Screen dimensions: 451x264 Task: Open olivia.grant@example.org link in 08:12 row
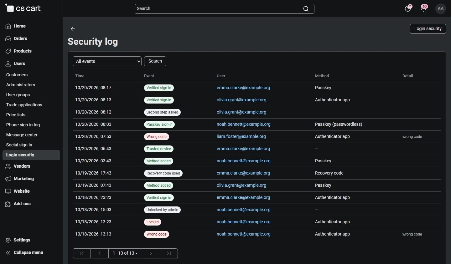[241, 112]
